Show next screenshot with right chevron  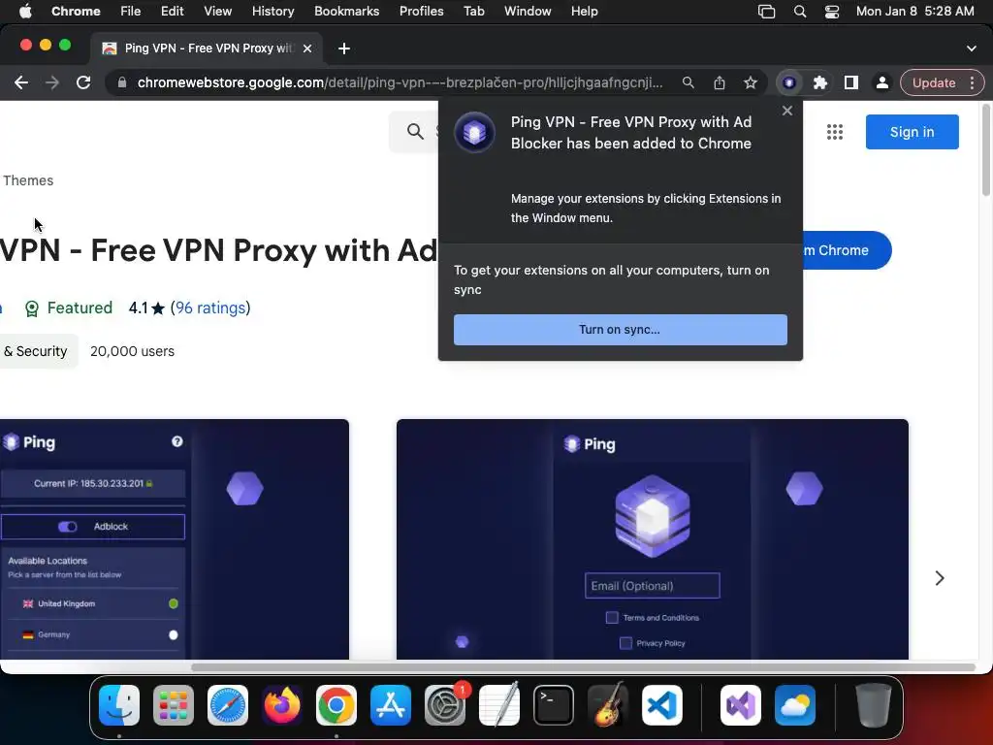(x=940, y=578)
